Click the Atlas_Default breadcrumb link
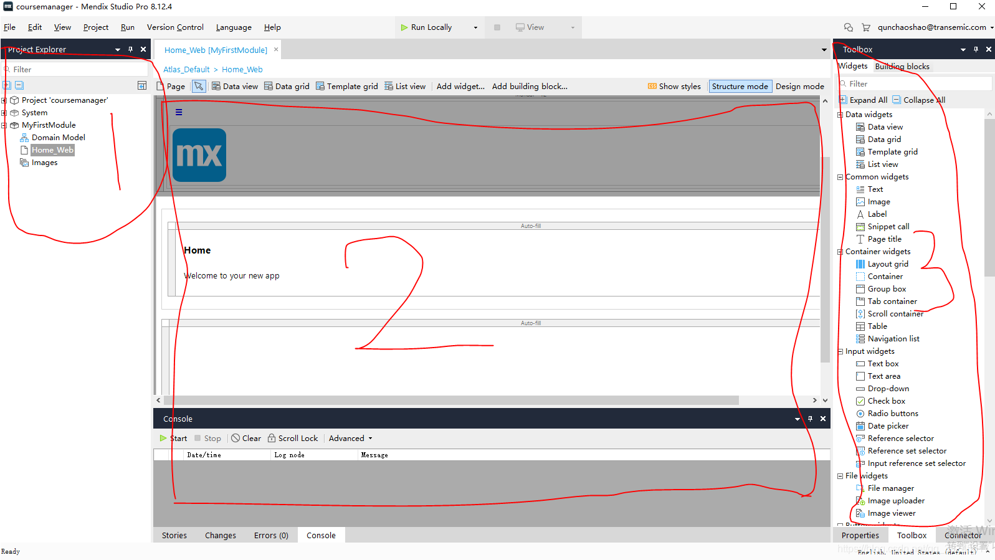The image size is (995, 560). click(x=186, y=70)
